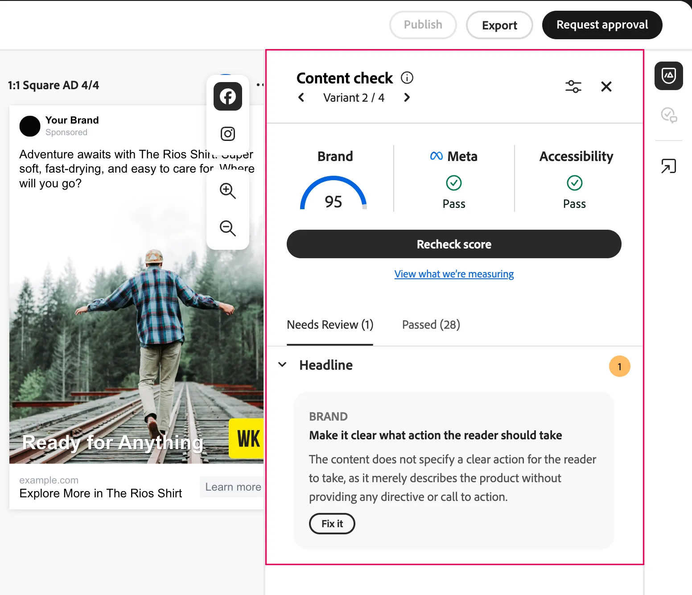Click the 'Your Brand' name text
This screenshot has height=595, width=692.
(x=72, y=120)
